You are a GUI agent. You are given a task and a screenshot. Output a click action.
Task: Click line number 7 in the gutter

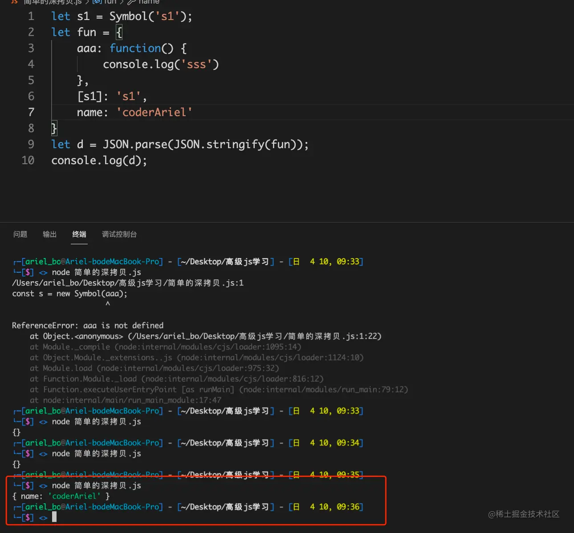pos(31,113)
